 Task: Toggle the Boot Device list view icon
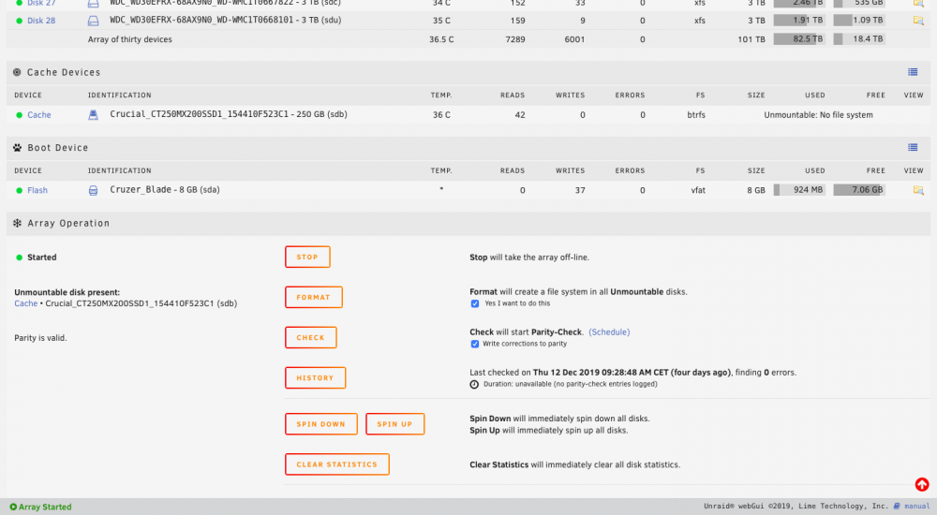[x=913, y=148]
